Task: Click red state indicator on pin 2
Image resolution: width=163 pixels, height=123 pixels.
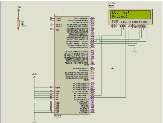Action: [x=92, y=62]
